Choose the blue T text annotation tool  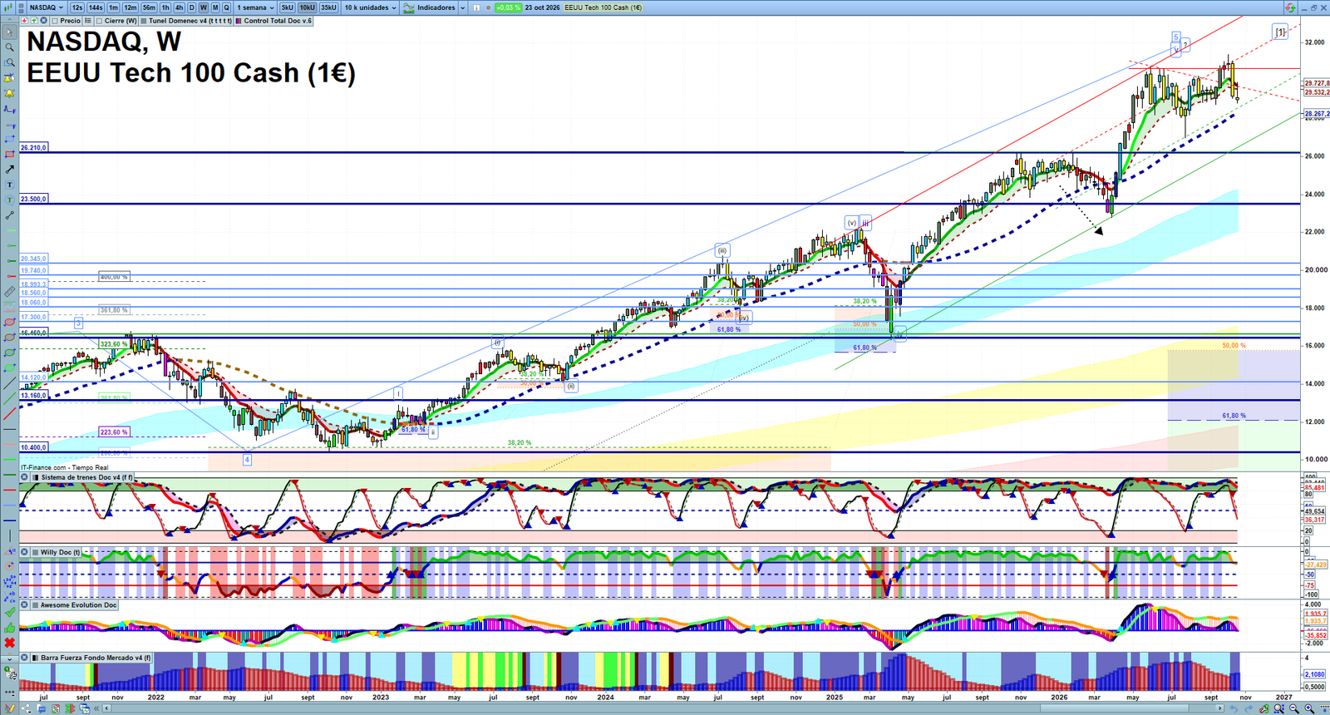click(9, 185)
